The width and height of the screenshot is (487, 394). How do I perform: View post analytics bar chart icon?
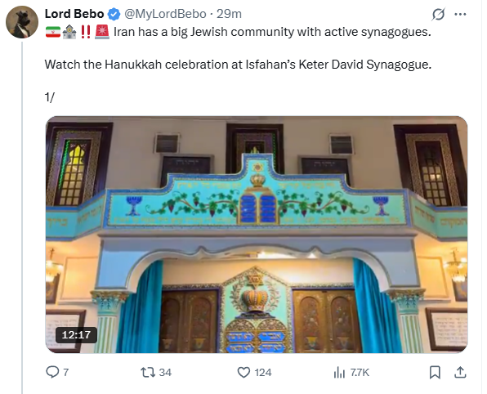[x=339, y=372]
